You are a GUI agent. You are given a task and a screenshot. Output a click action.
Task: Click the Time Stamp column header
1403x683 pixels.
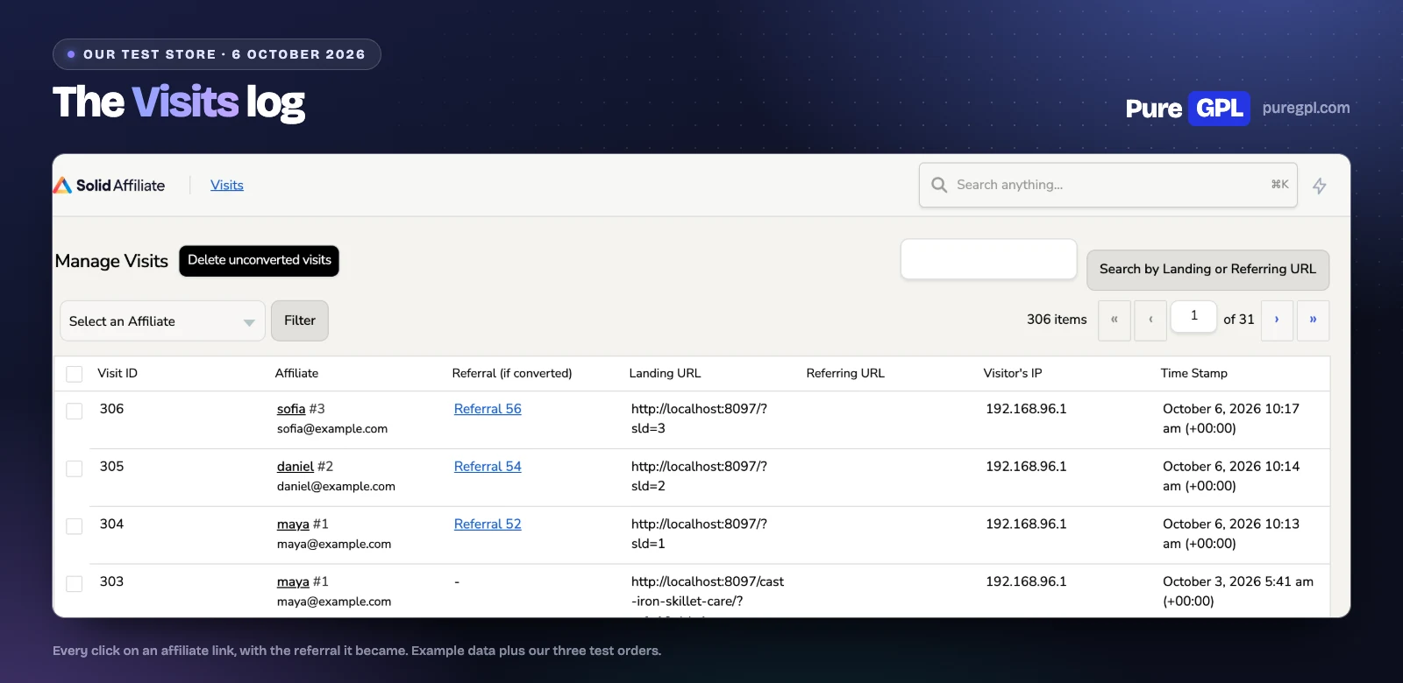point(1194,373)
